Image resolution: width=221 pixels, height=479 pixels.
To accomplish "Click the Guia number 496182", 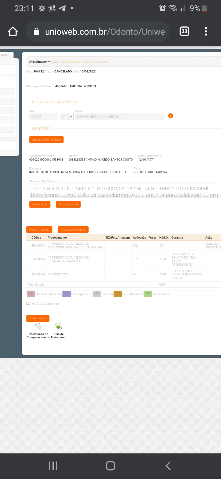I will [x=39, y=72].
